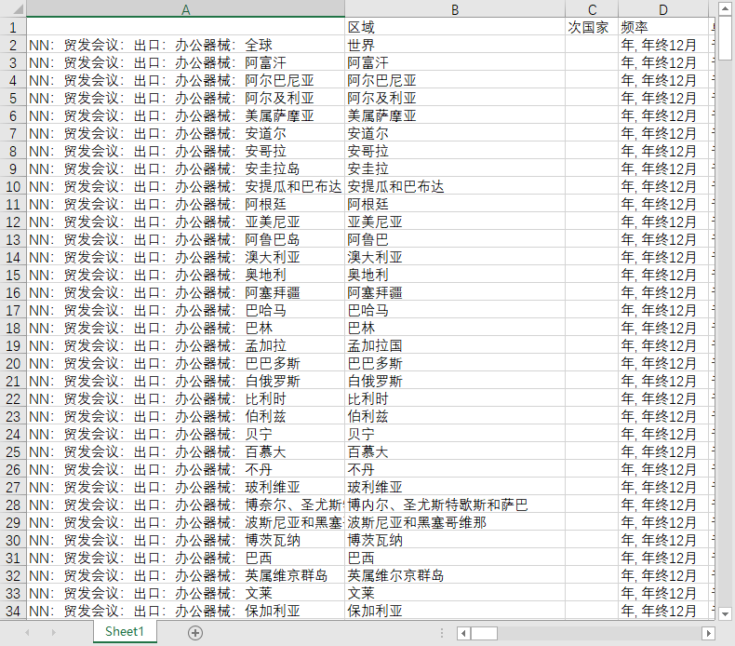Screen dimensions: 735x646
Task: Select cell '博内尔、圣尤斯特歇斯和萨巴'
Action: tap(455, 505)
